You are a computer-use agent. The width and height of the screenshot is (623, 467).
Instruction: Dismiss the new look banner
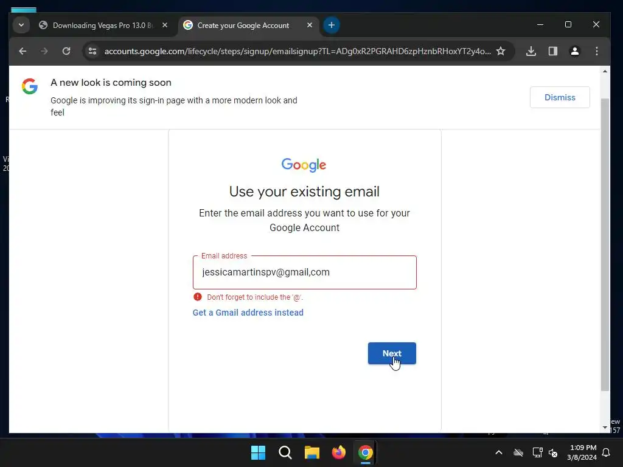(x=560, y=97)
